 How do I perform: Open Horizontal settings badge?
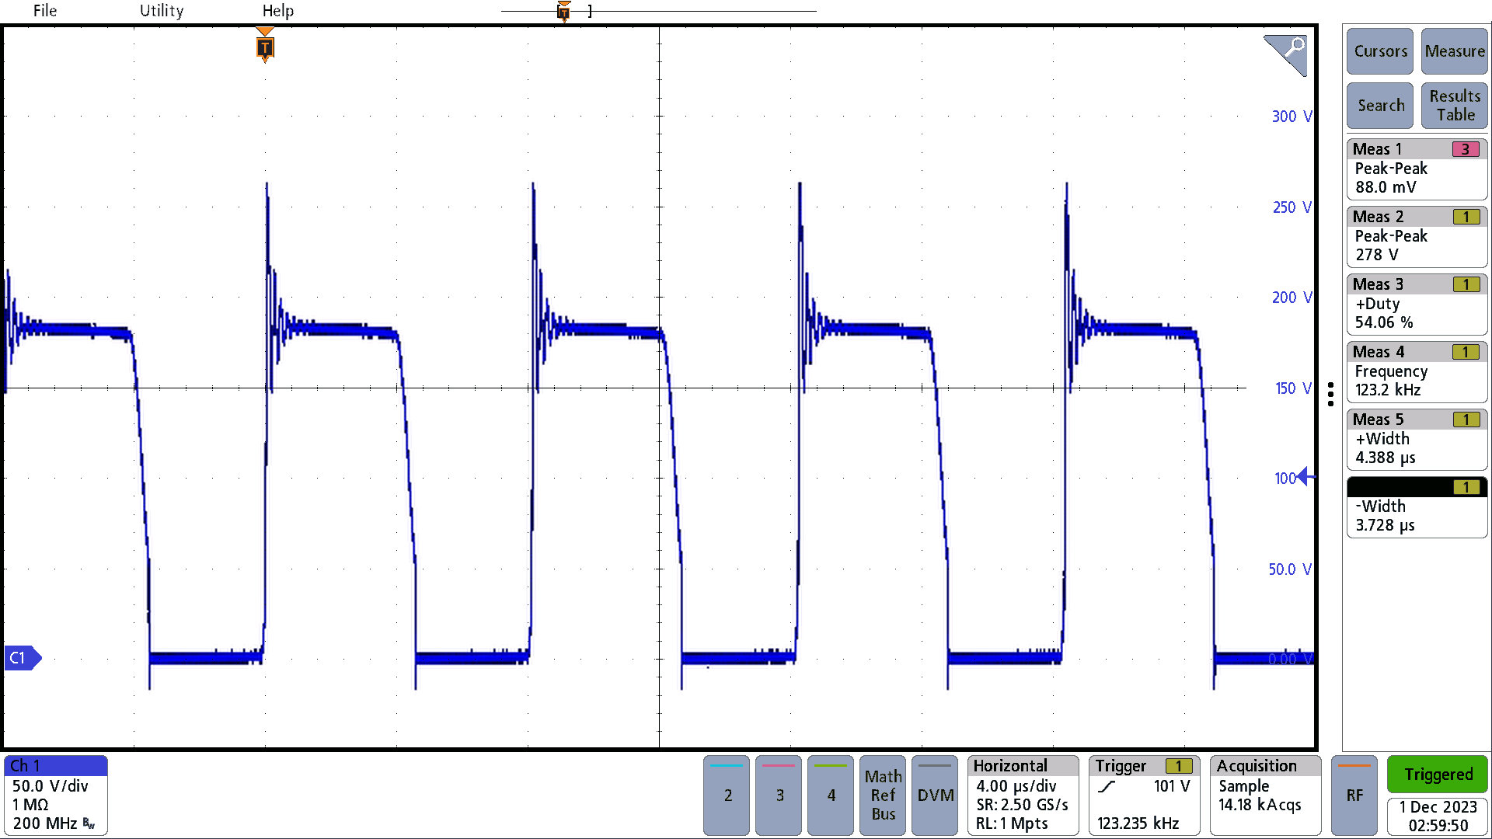point(1023,795)
